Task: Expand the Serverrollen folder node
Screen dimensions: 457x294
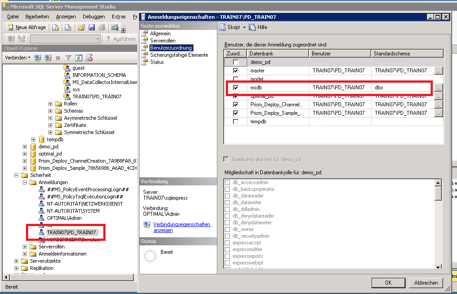Action: pyautogui.click(x=25, y=247)
